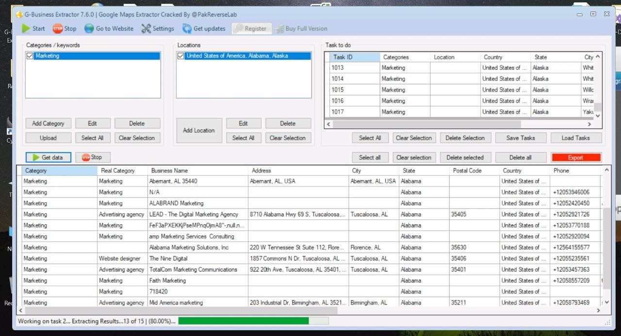The image size is (621, 336).
Task: Click the small Stop button beside Get data
Action: [x=92, y=157]
